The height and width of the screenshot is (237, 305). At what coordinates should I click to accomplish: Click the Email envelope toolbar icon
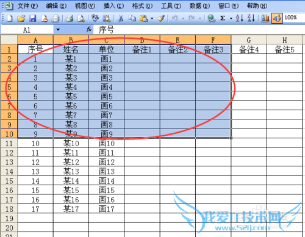(x=55, y=18)
